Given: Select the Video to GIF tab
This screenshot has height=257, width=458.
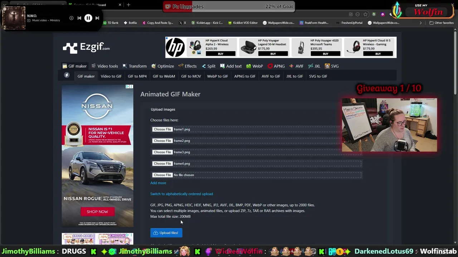Looking at the screenshot, I should pyautogui.click(x=111, y=76).
